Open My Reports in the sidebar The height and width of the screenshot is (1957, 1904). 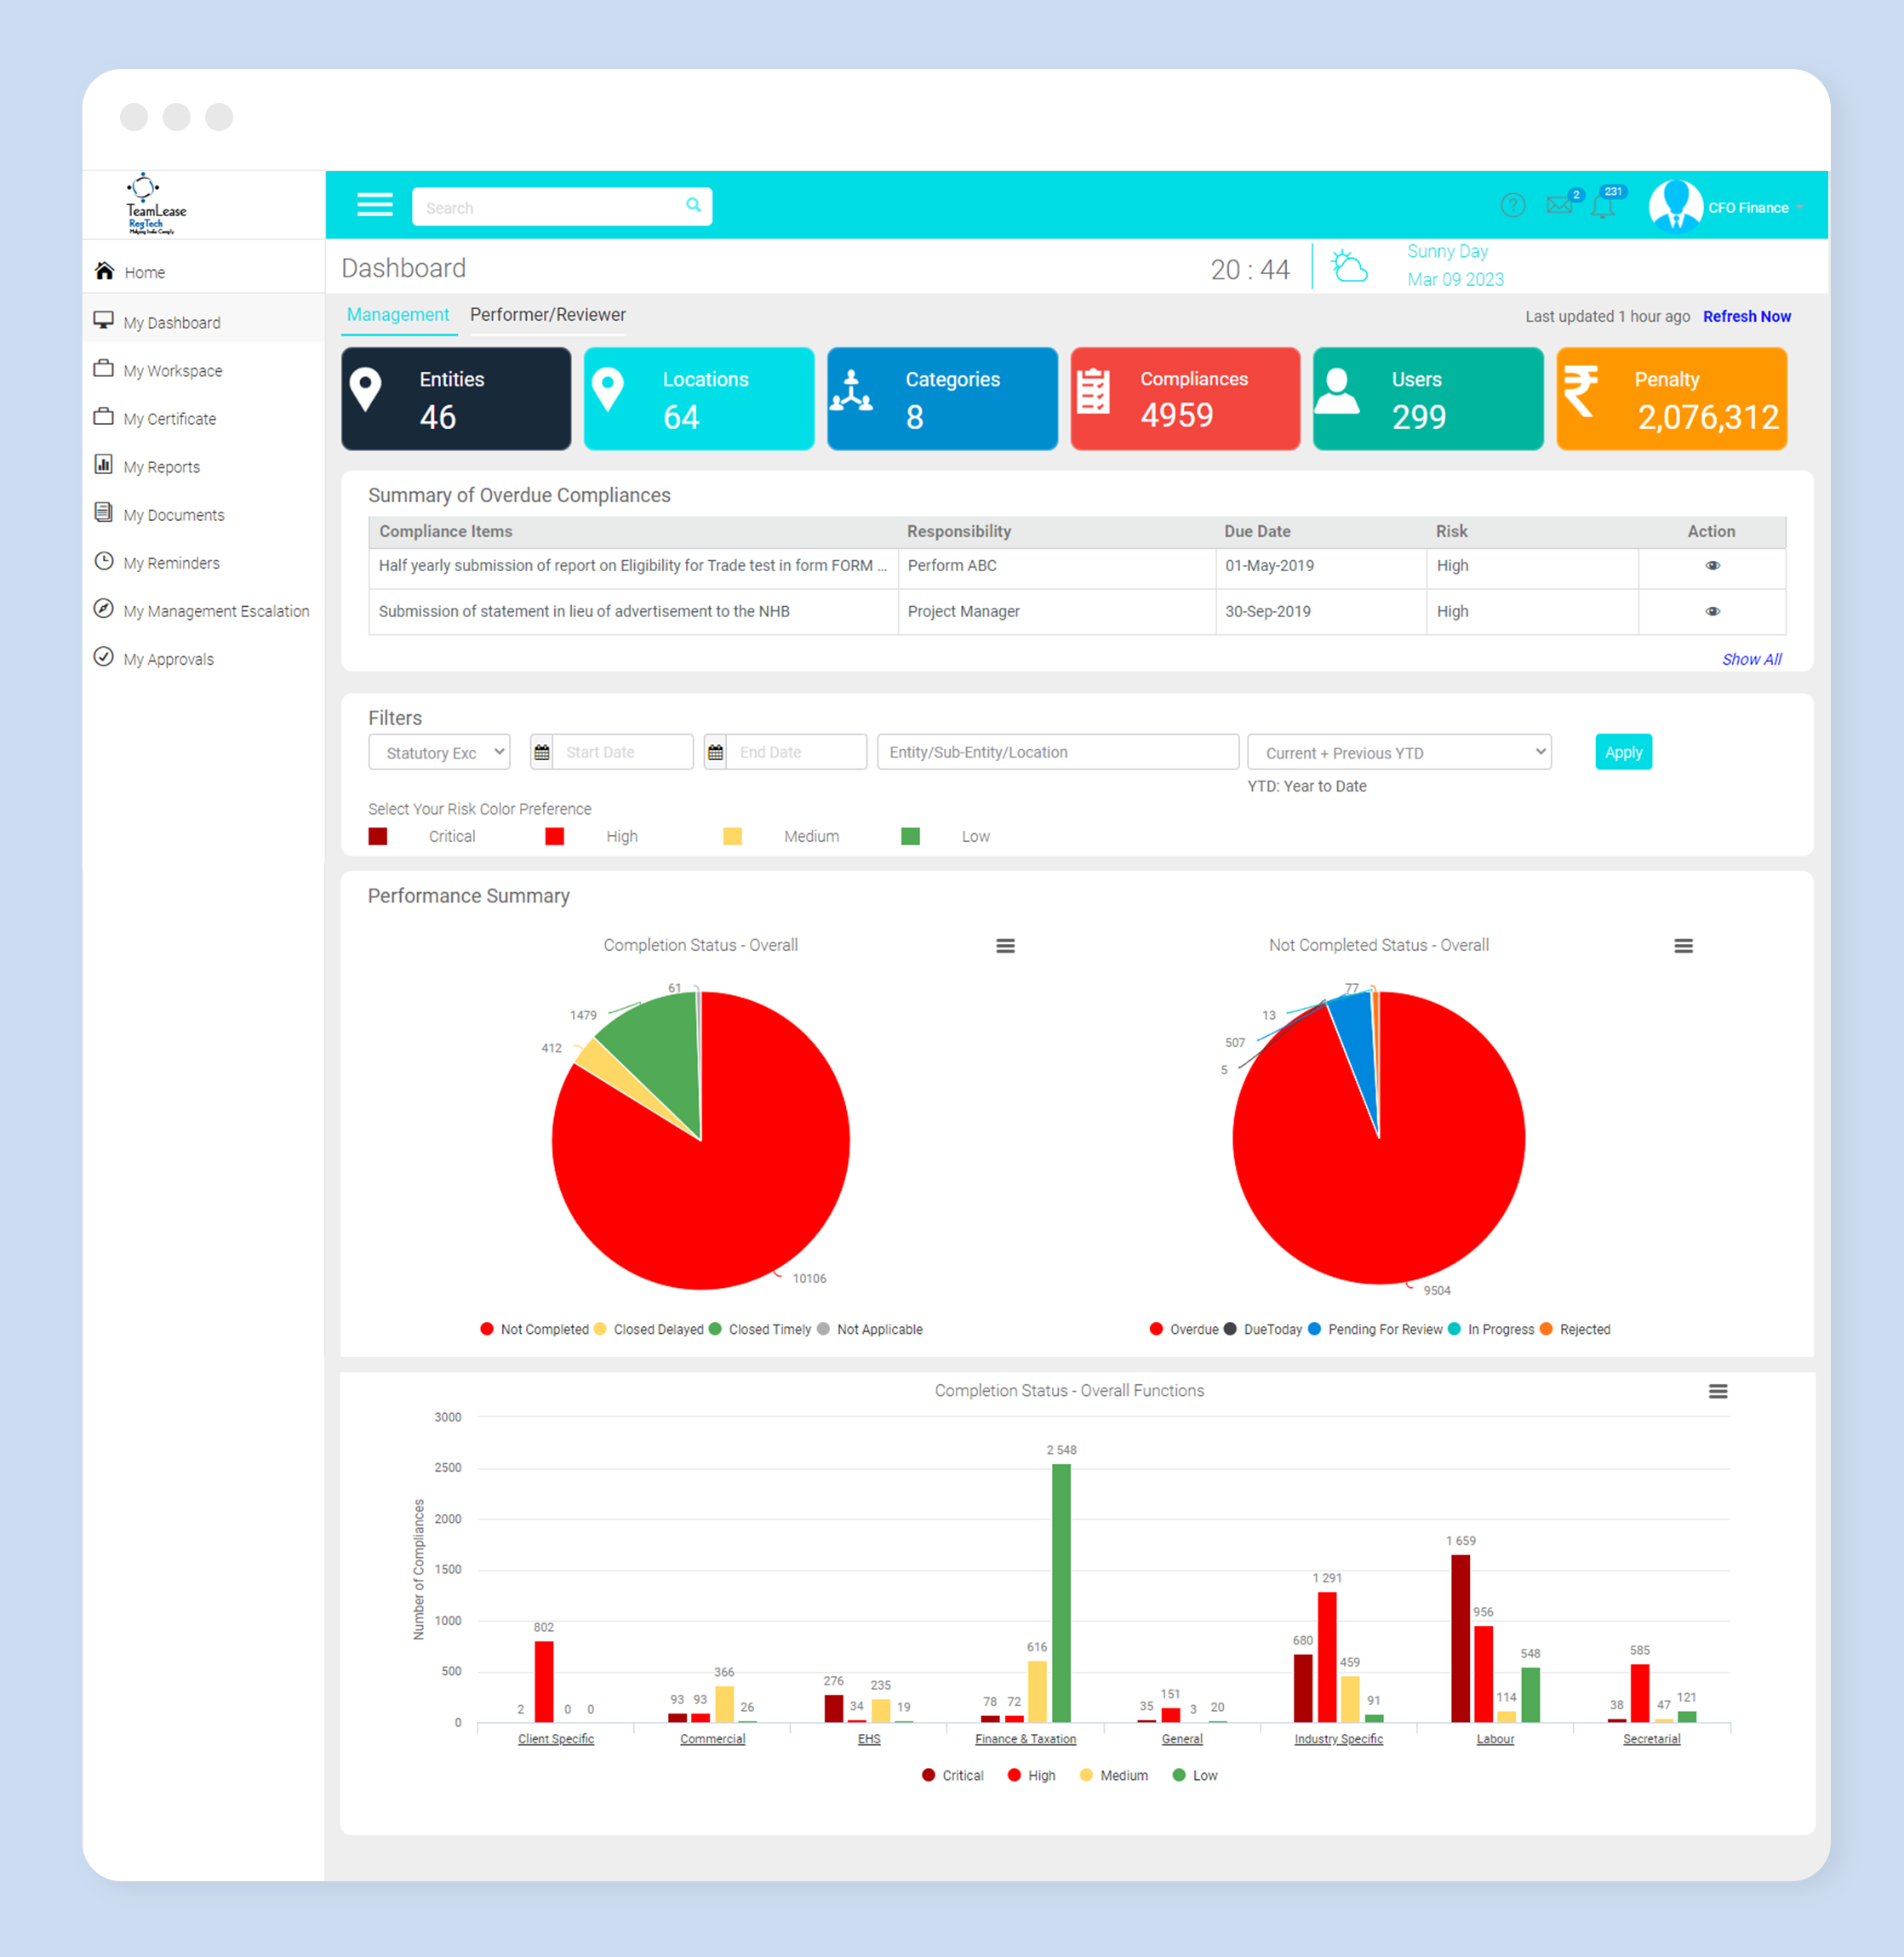(x=161, y=467)
